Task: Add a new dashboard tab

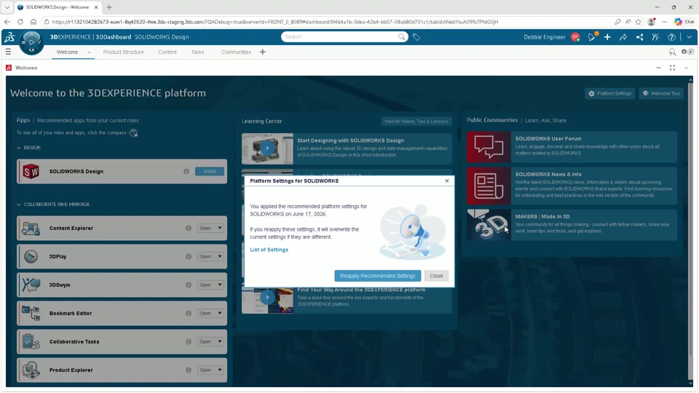Action: pos(263,52)
